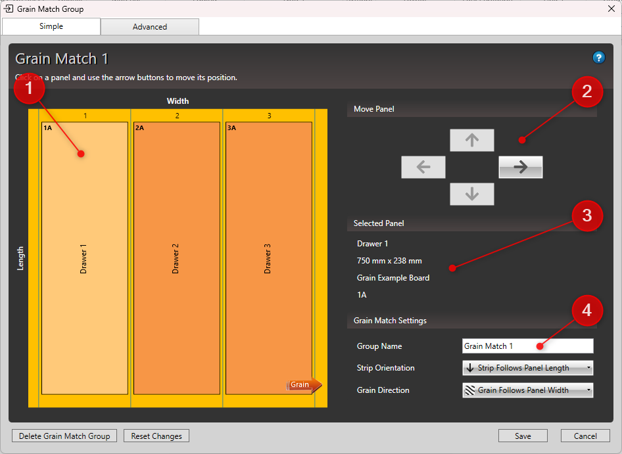Close the Grain Match Group window

[x=611, y=9]
